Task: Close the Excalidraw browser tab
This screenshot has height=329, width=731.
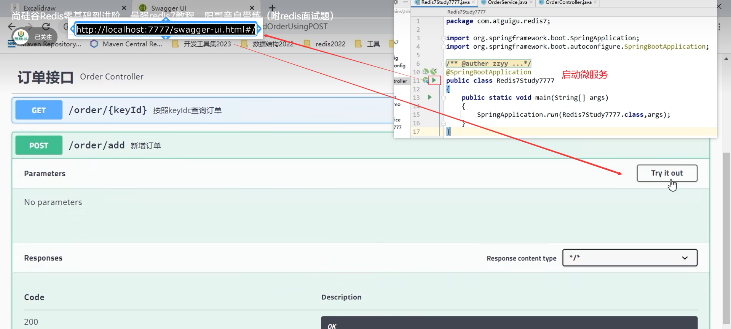Action: tap(124, 8)
